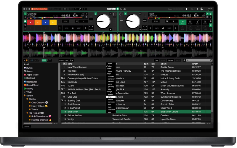
Task: Click the DJ Pro 1 Month Free button
Action: 39,9
